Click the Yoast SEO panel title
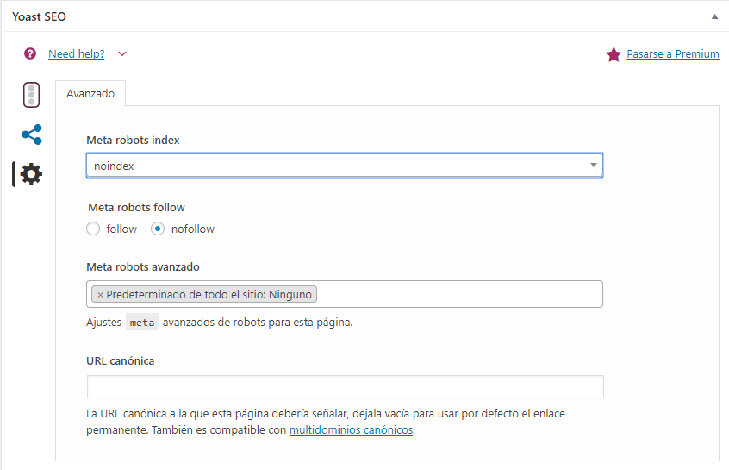Image resolution: width=729 pixels, height=470 pixels. pos(39,16)
